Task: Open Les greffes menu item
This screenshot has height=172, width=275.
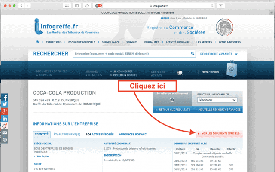Action: point(204,42)
